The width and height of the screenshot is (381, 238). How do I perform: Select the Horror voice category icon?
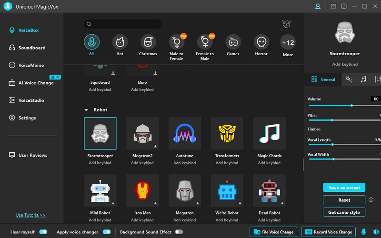(x=261, y=42)
